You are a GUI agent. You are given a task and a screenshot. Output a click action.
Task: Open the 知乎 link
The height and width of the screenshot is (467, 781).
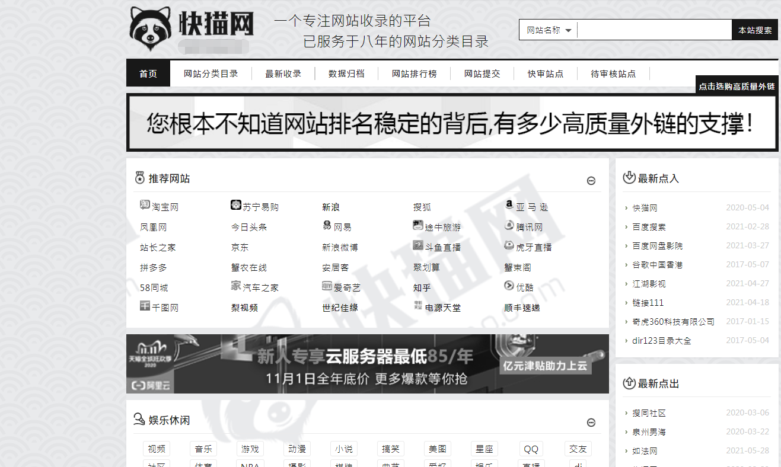pos(422,288)
